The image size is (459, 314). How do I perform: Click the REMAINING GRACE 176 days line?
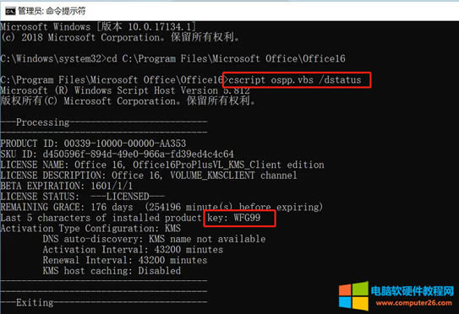coord(161,207)
